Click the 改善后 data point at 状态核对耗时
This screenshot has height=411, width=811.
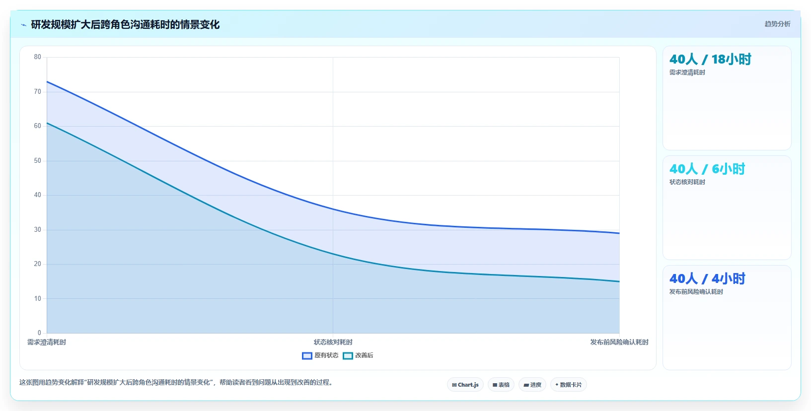point(333,254)
